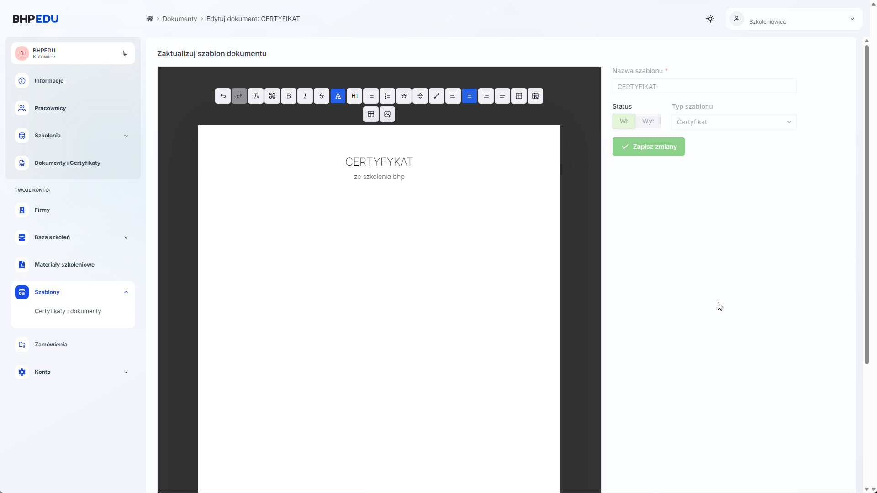The image size is (877, 493).
Task: Click the Nazwa szablonu input field
Action: (704, 87)
